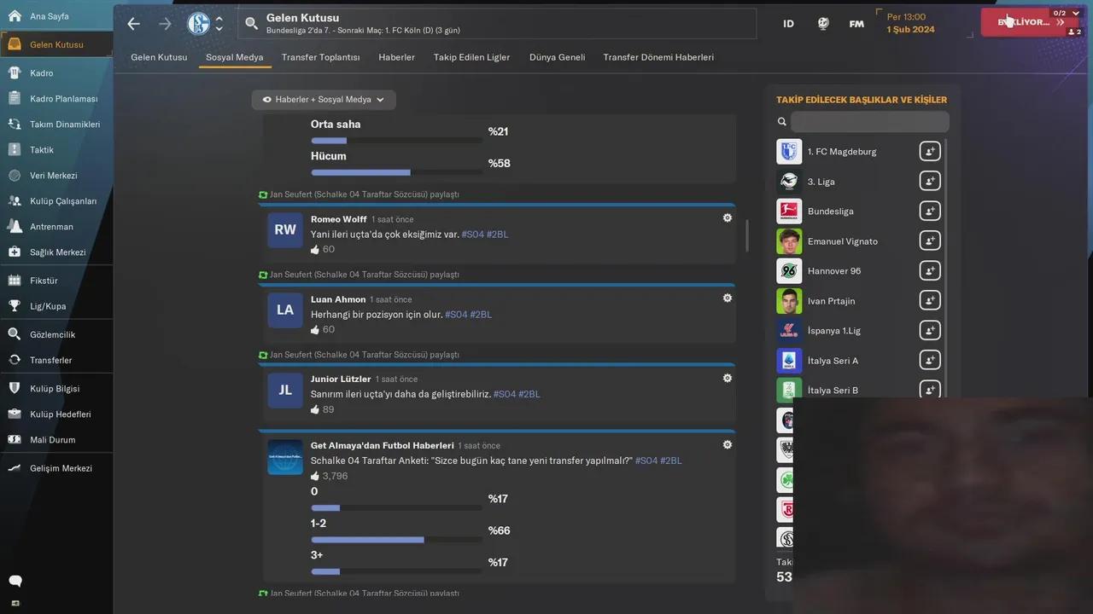Open Transfer Toplantısı tab
The width and height of the screenshot is (1093, 614).
pos(321,57)
